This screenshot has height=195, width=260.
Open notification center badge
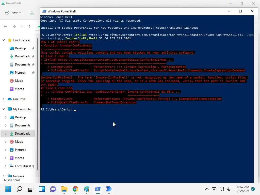pyautogui.click(x=253, y=189)
